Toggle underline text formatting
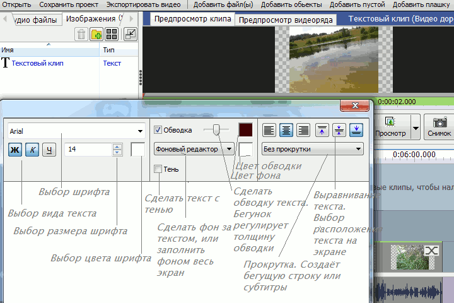454x303 pixels. click(x=50, y=150)
